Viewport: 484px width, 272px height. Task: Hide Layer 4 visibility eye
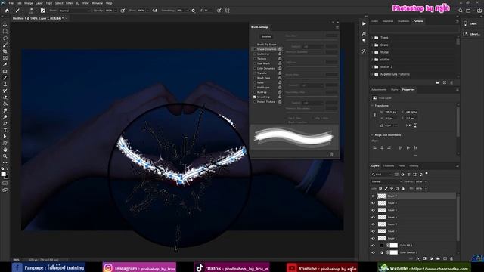tap(373, 217)
